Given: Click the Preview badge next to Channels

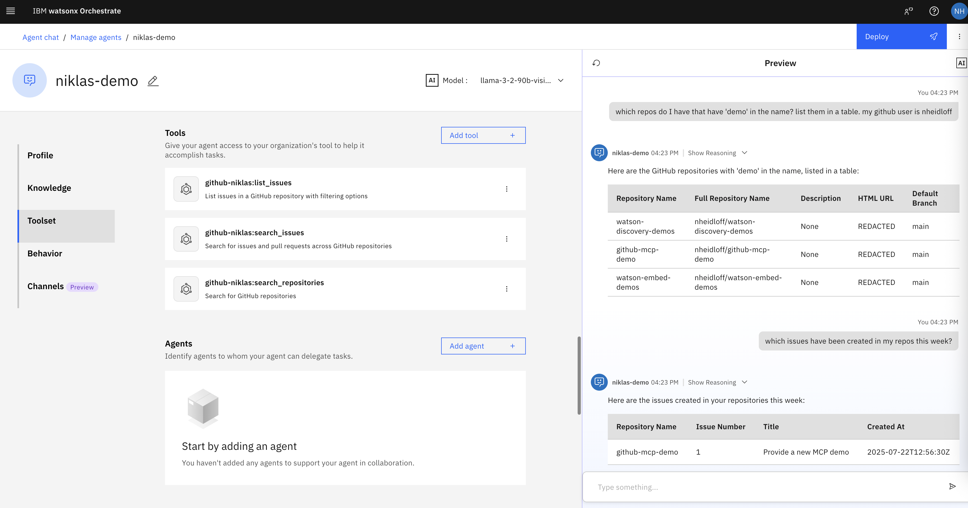Looking at the screenshot, I should pyautogui.click(x=82, y=287).
